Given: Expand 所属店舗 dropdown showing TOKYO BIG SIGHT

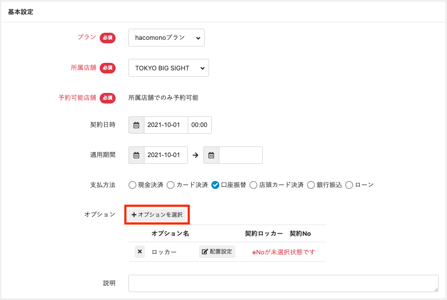Looking at the screenshot, I should click(168, 68).
